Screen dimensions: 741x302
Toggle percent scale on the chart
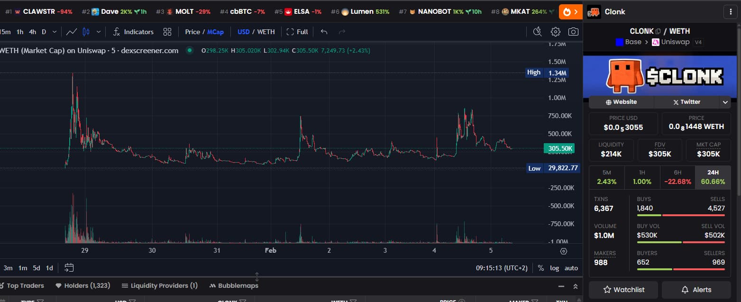point(541,268)
